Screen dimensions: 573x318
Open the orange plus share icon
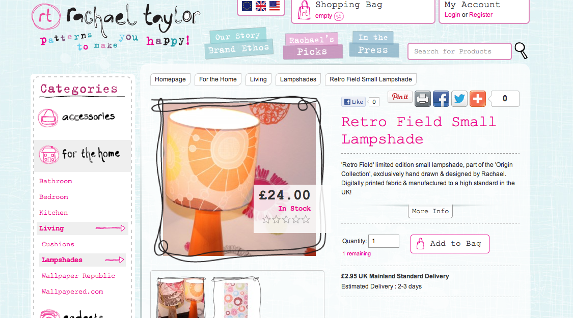(477, 99)
